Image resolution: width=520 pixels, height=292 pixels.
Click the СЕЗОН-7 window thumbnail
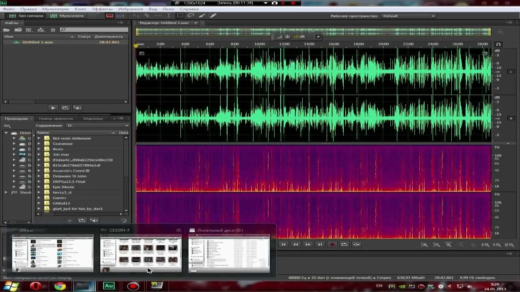(141, 253)
